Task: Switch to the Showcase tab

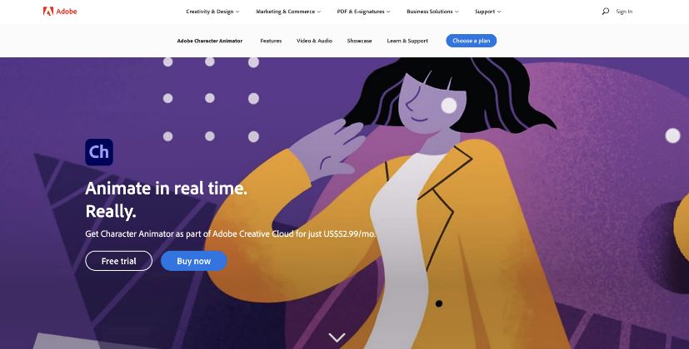Action: 359,41
